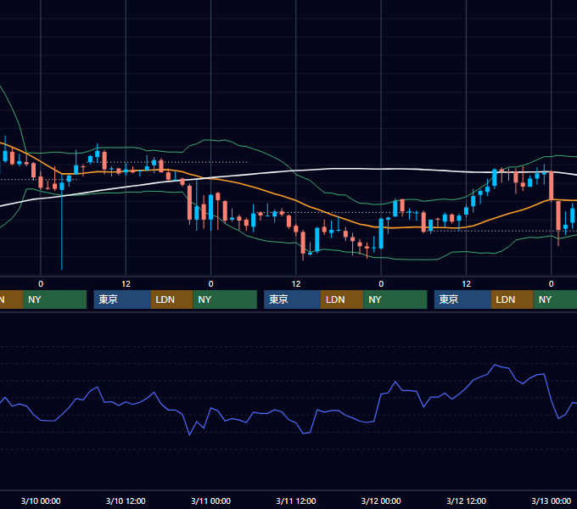Select the NY block following 3/12 LDN
This screenshot has width=577, height=509.
555,299
